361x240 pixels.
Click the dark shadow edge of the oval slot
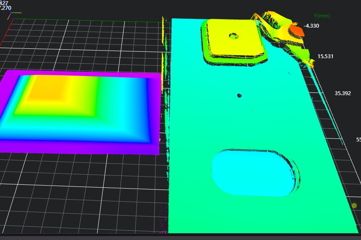coord(296,174)
